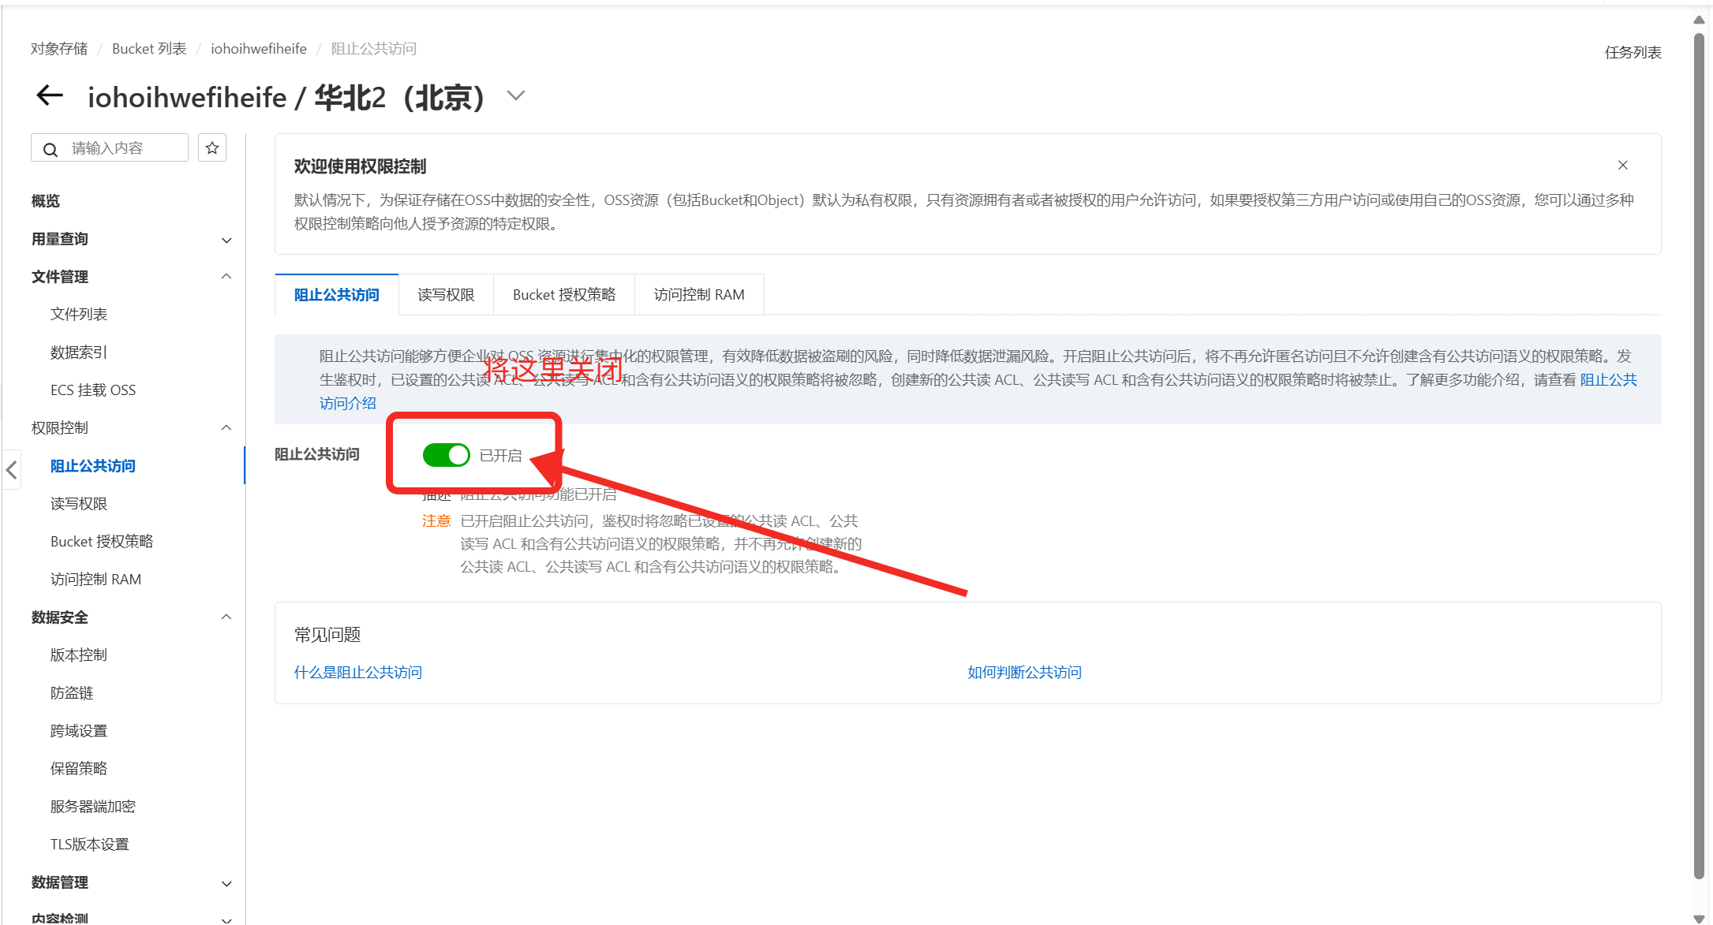
Task: Open the Bucket 授权策略 tab
Action: [x=564, y=294]
